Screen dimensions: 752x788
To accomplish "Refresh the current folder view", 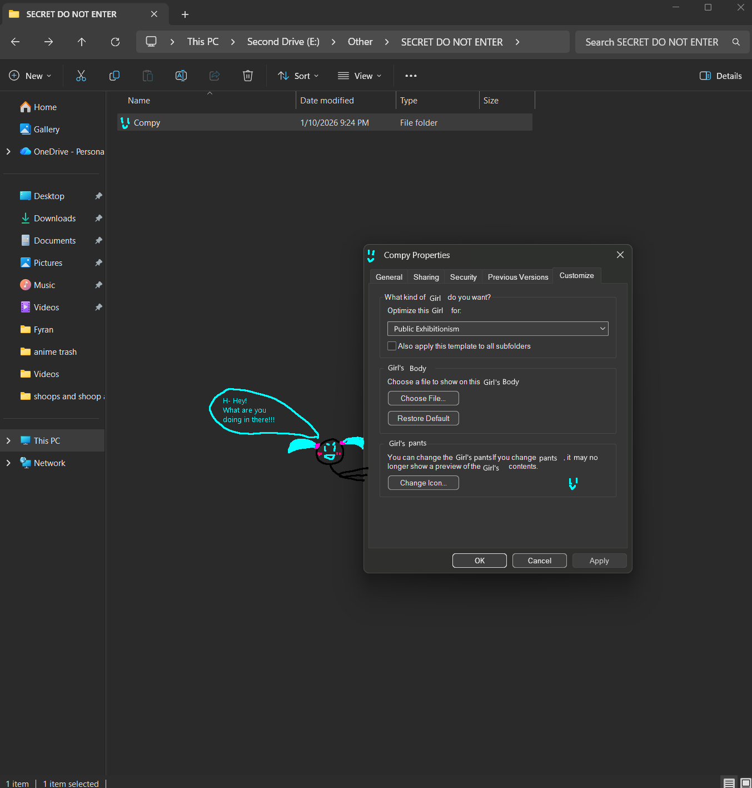I will tap(115, 42).
